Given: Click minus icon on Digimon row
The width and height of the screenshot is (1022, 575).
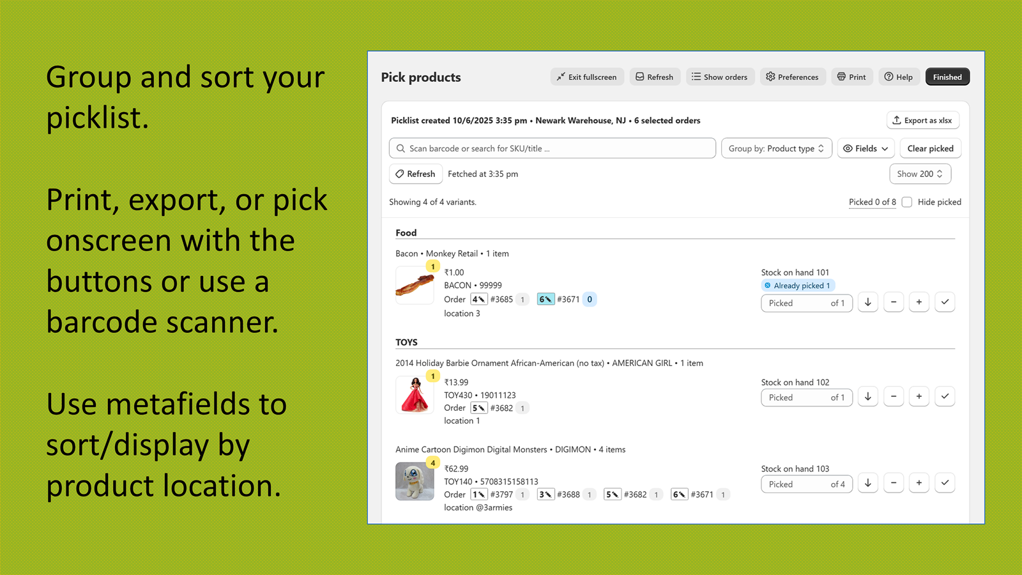Looking at the screenshot, I should click(894, 483).
